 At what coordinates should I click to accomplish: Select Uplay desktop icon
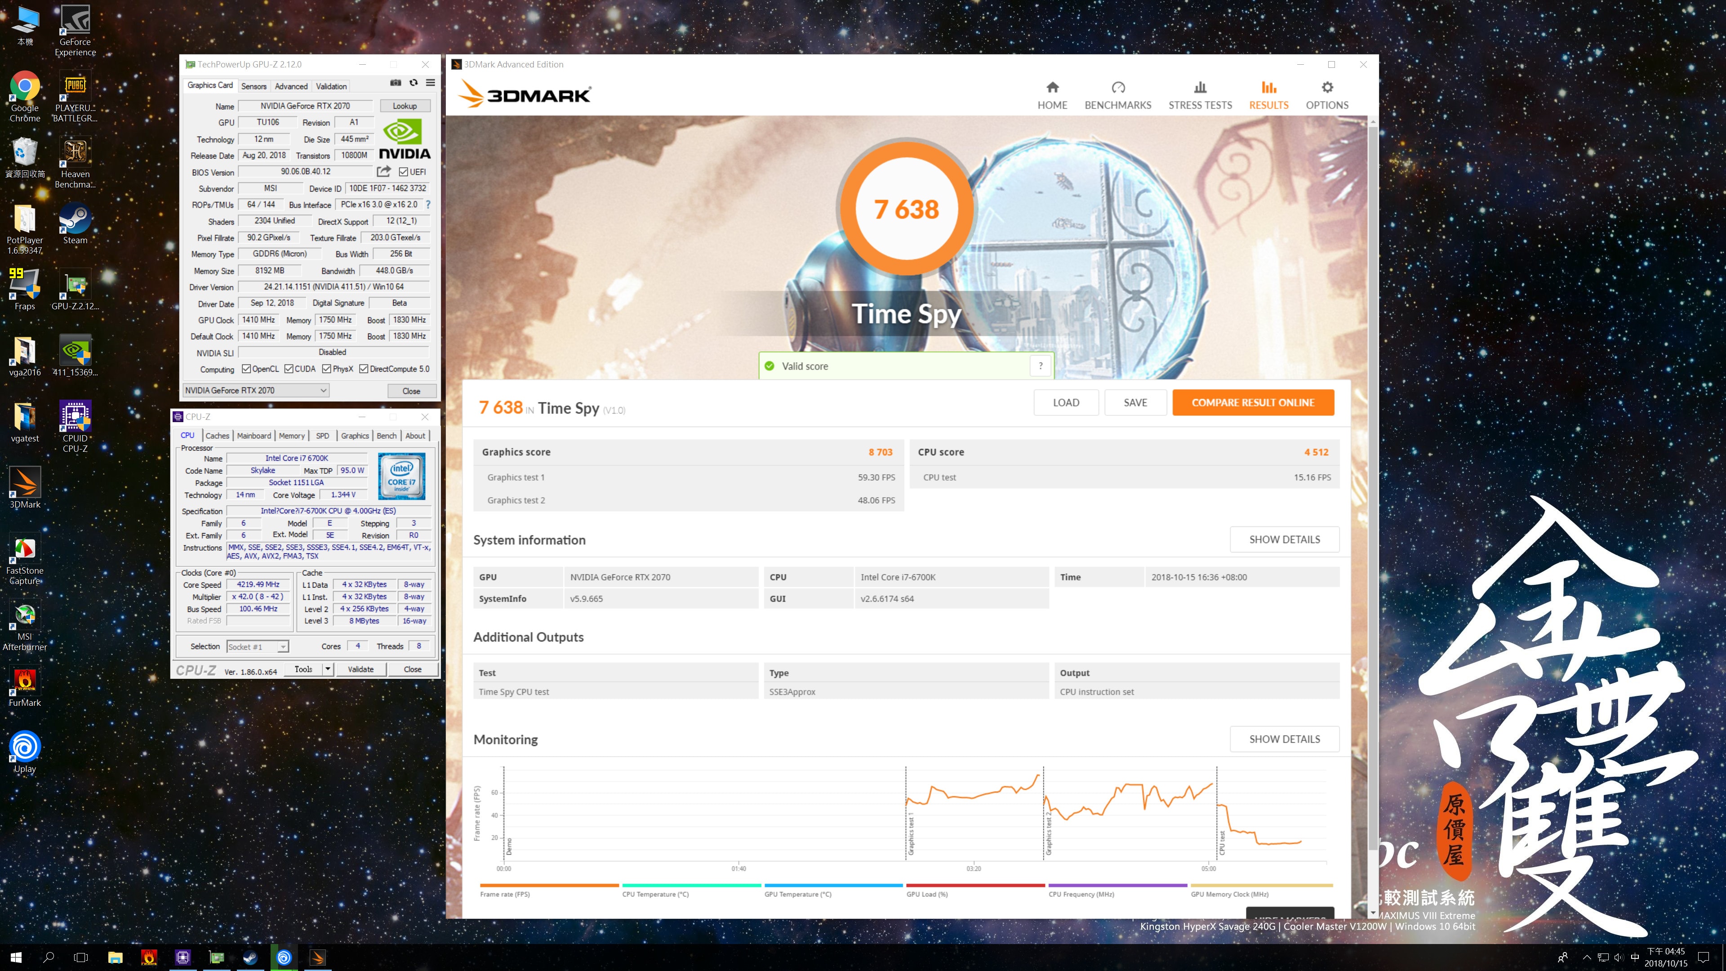click(x=25, y=753)
